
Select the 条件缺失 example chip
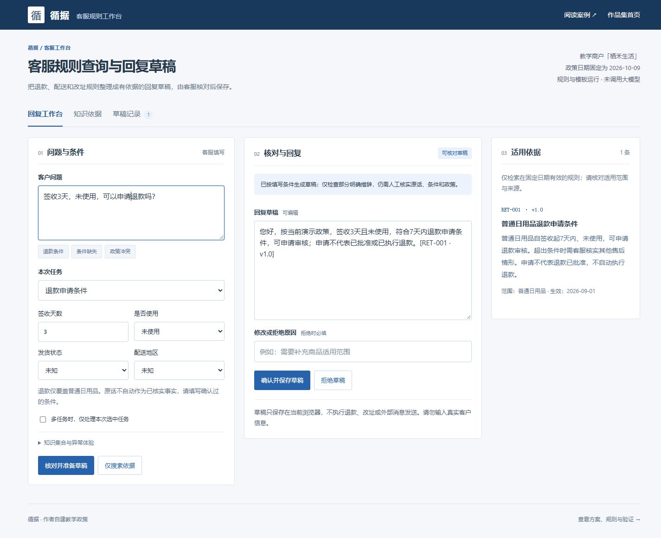(87, 251)
